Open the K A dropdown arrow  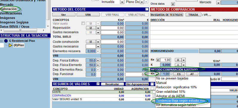(183, 65)
